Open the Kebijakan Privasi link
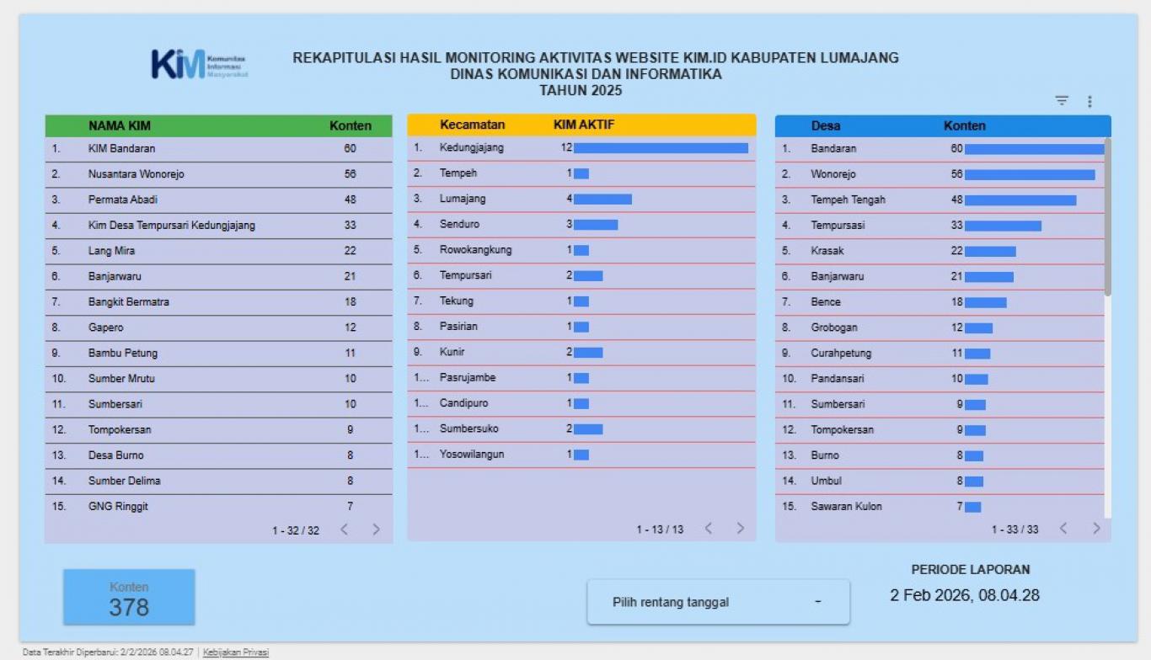The image size is (1151, 660). 236,652
